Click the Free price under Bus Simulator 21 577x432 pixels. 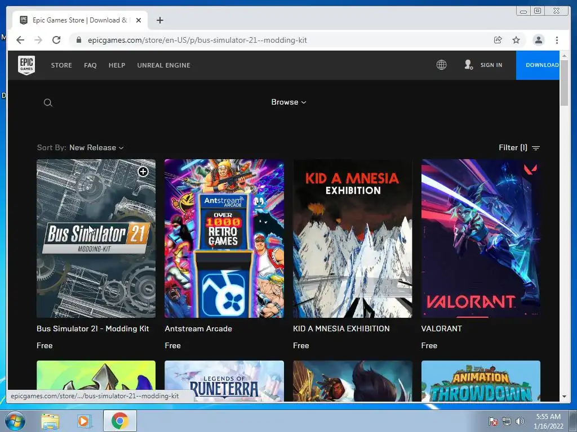45,346
